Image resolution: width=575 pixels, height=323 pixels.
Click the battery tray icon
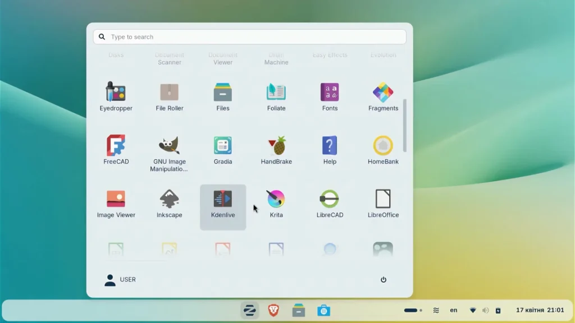pos(498,310)
